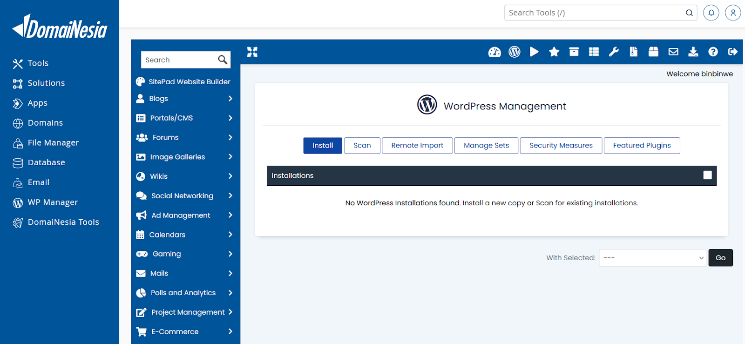Click the download/sync icon in toolbar
This screenshot has height=344, width=745.
[x=693, y=52]
